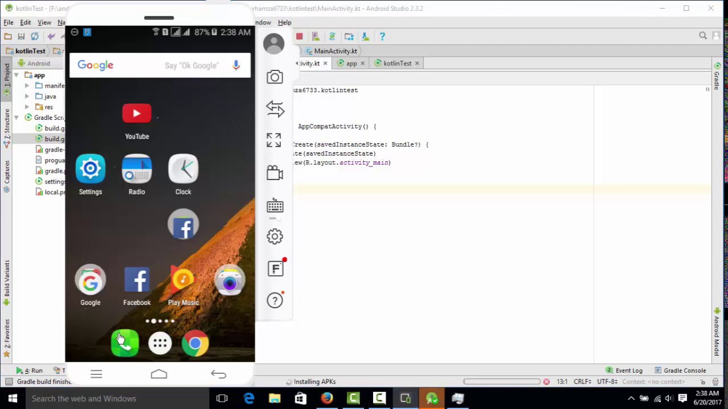The width and height of the screenshot is (728, 409).
Task: Click the red Stop button in Android Studio toolbar
Action: (299, 36)
